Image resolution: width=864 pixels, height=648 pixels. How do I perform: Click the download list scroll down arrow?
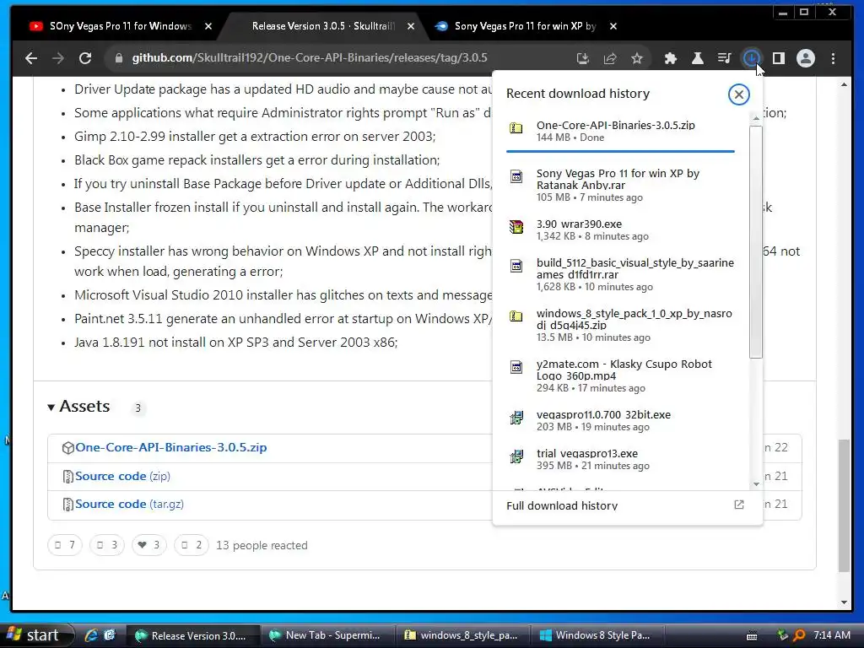pos(756,483)
